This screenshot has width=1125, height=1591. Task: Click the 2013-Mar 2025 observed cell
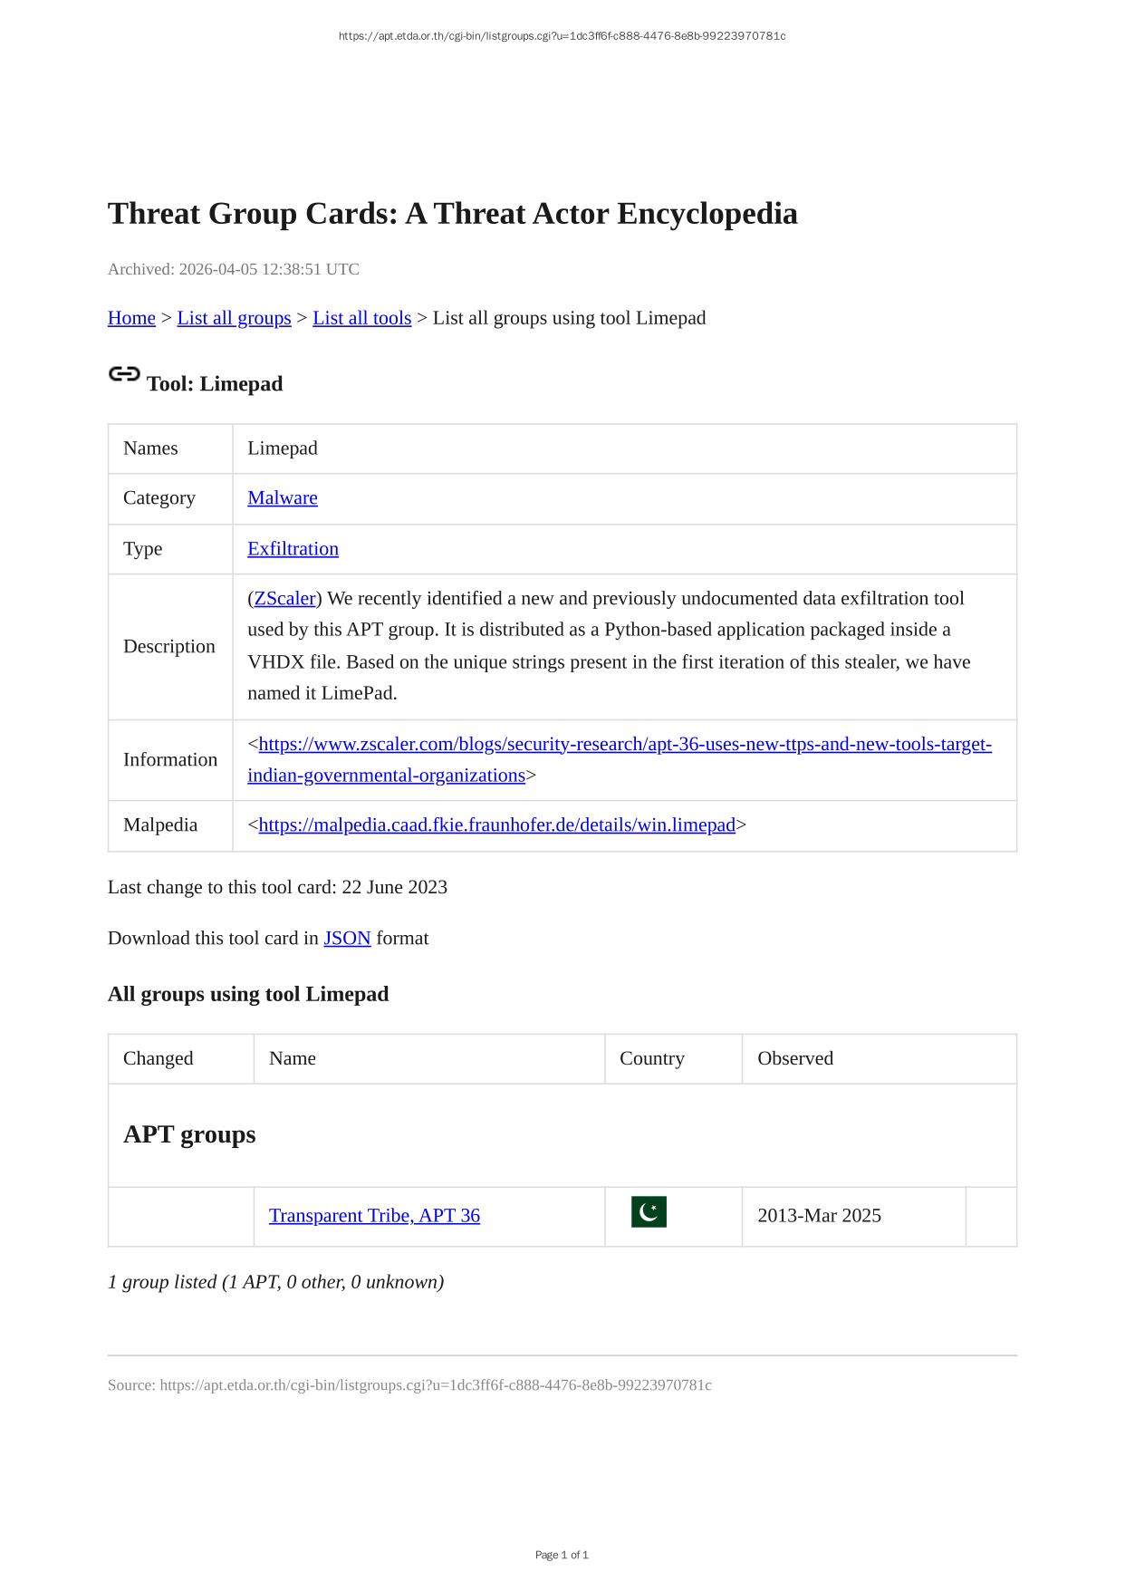(x=819, y=1216)
